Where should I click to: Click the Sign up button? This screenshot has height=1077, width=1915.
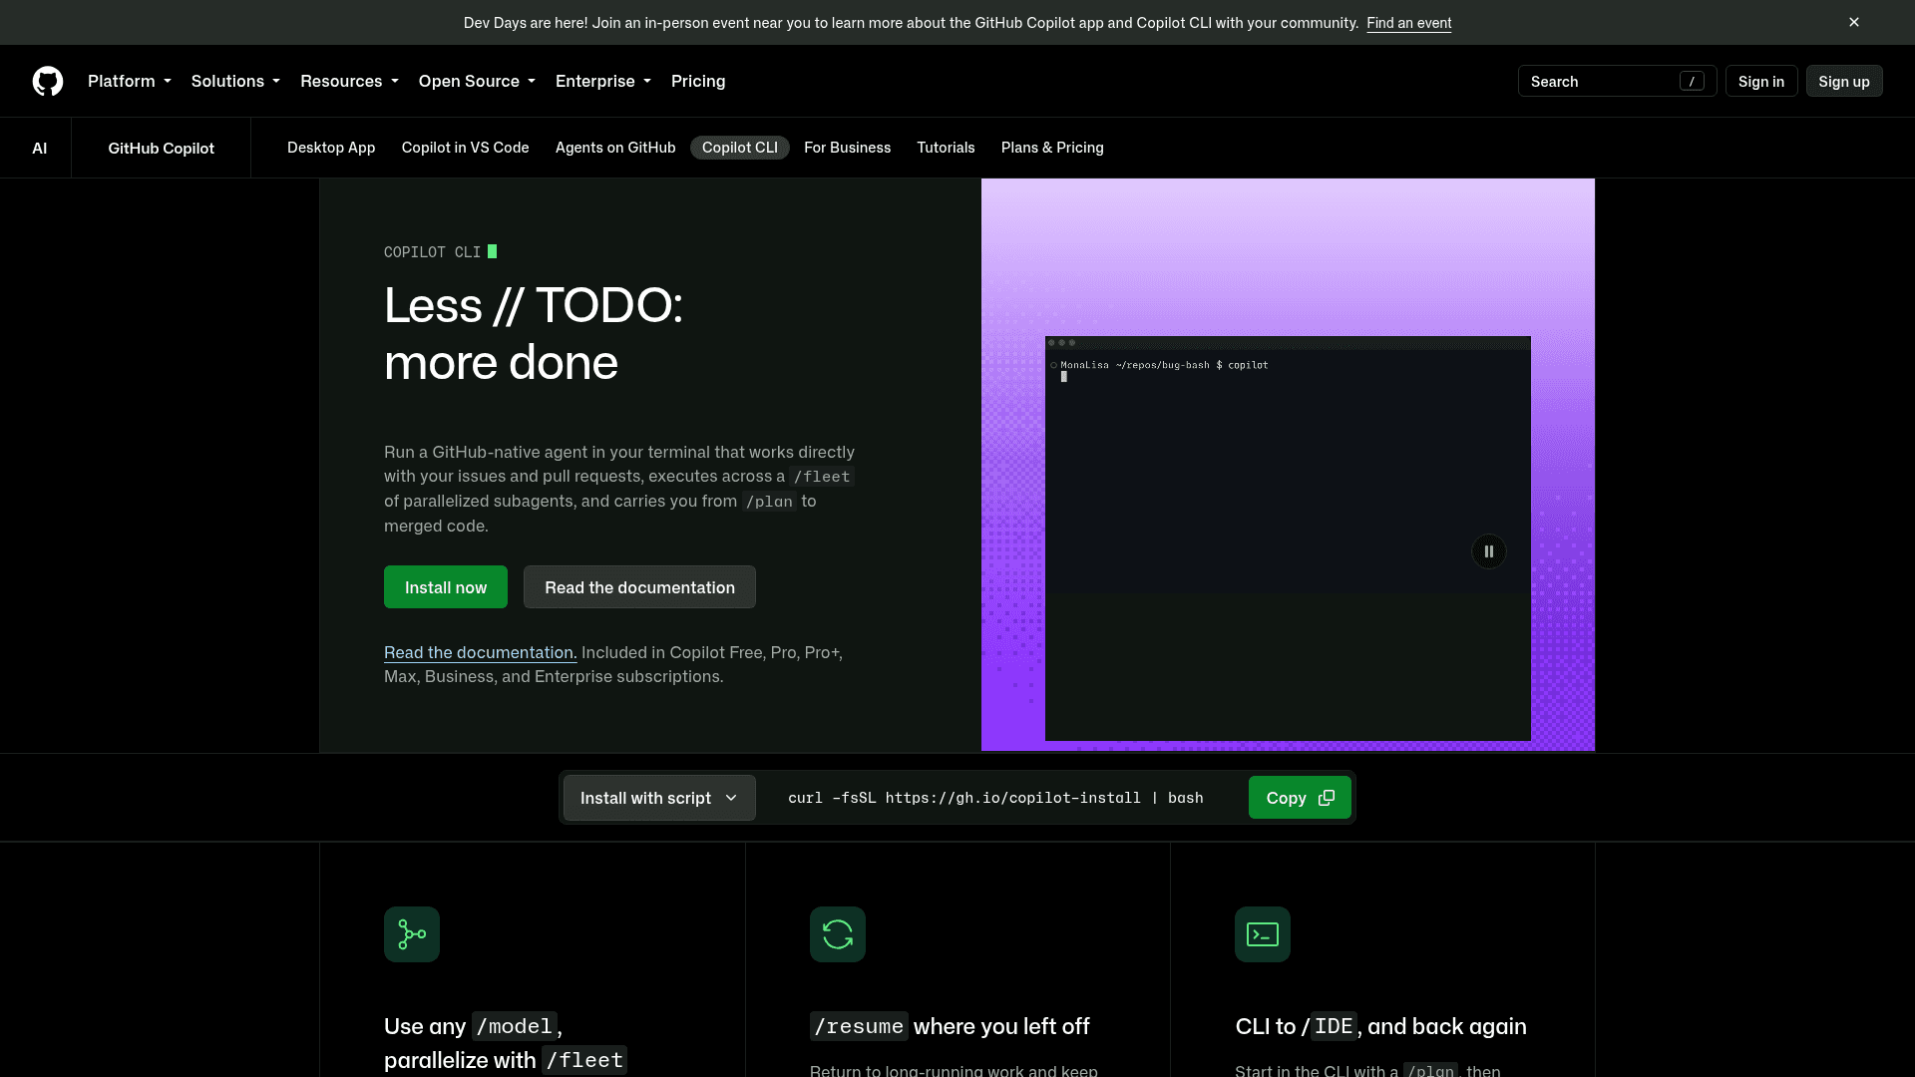tap(1844, 81)
